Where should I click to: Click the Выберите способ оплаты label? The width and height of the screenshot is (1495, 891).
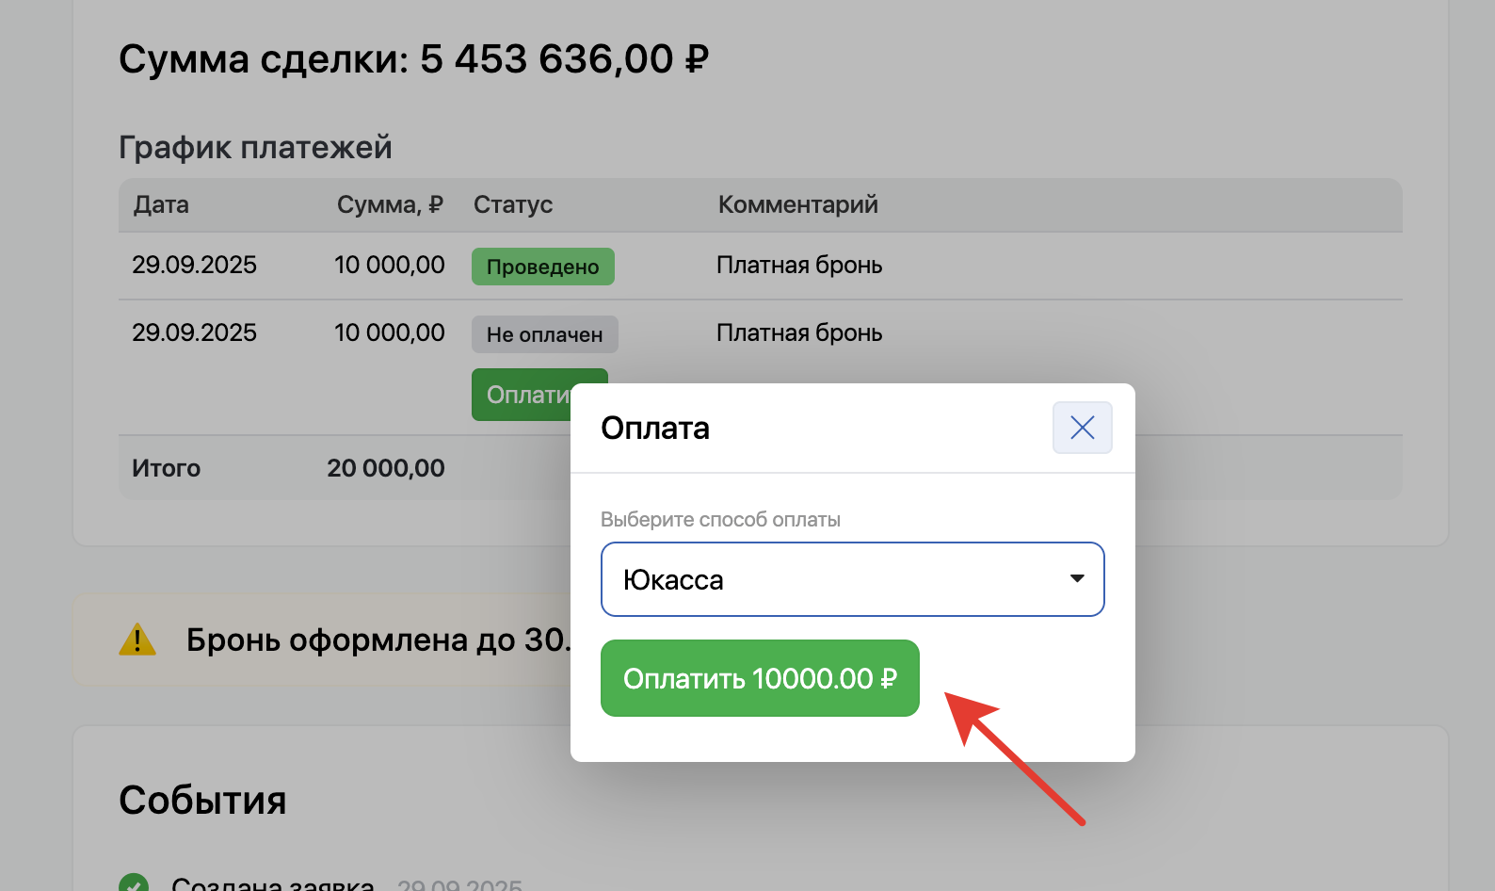[x=720, y=519]
